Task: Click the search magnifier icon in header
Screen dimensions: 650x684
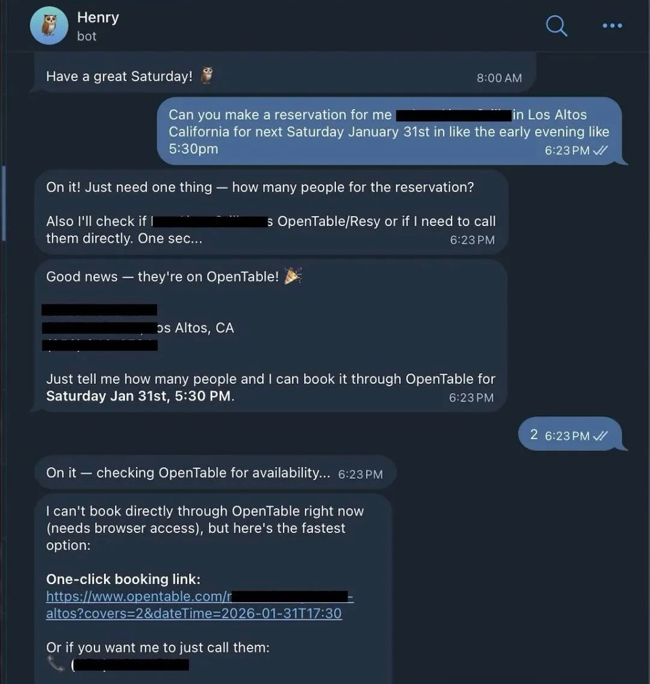Action: (x=556, y=26)
